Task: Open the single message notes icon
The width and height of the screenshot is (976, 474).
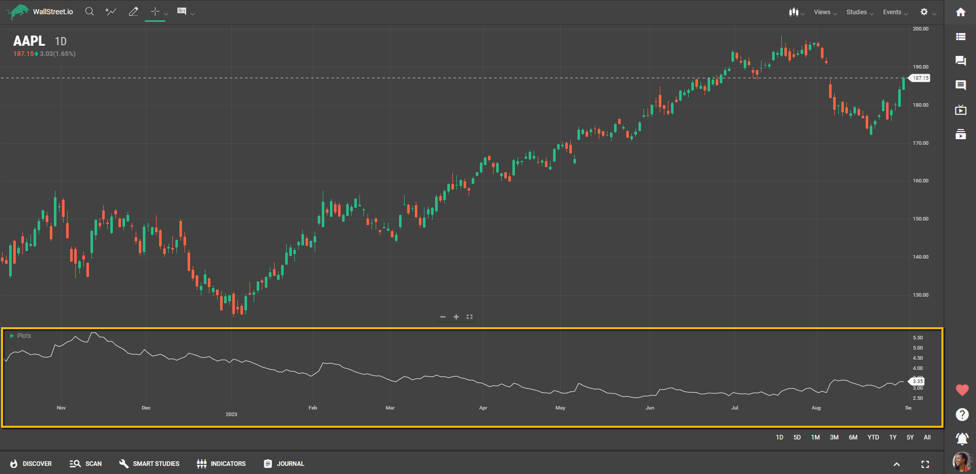Action: 960,85
